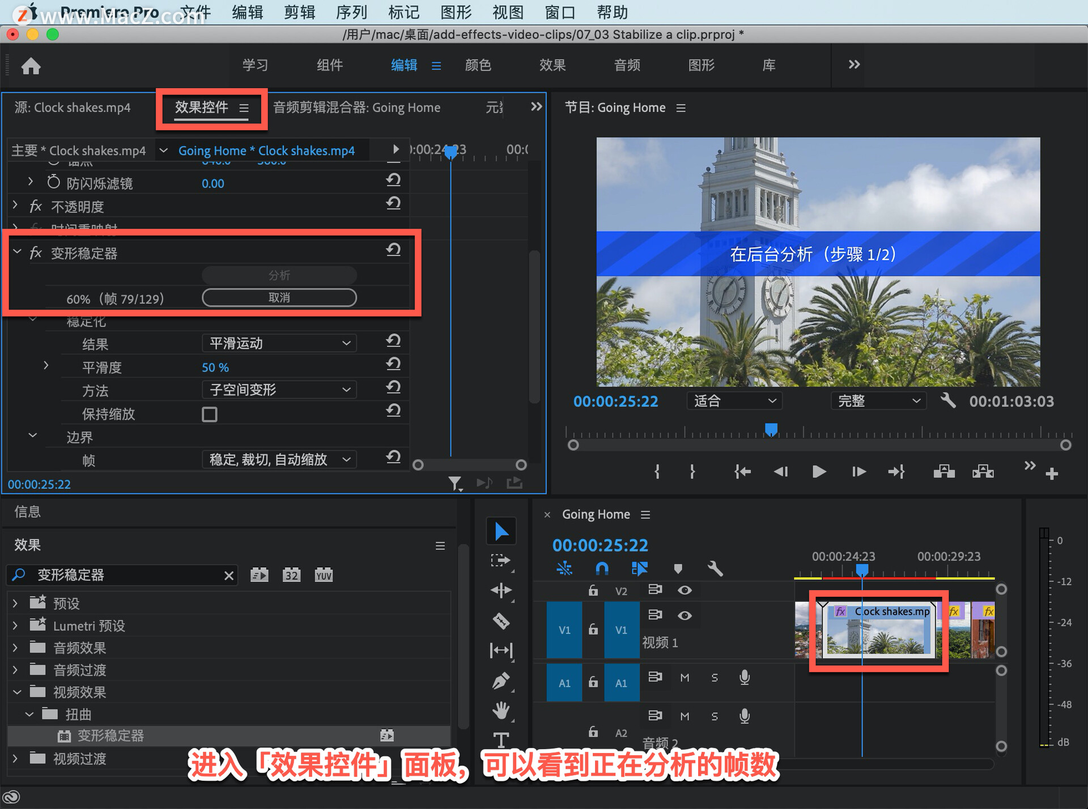Select the Razor tool in toolbar
The height and width of the screenshot is (809, 1088).
(501, 621)
